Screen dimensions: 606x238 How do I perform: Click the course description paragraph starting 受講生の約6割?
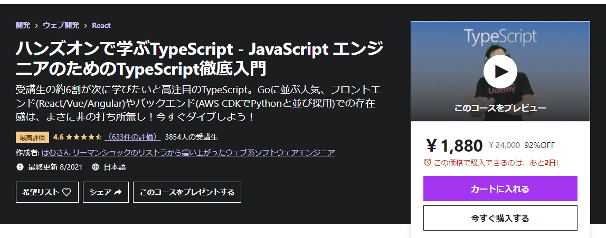coord(198,103)
